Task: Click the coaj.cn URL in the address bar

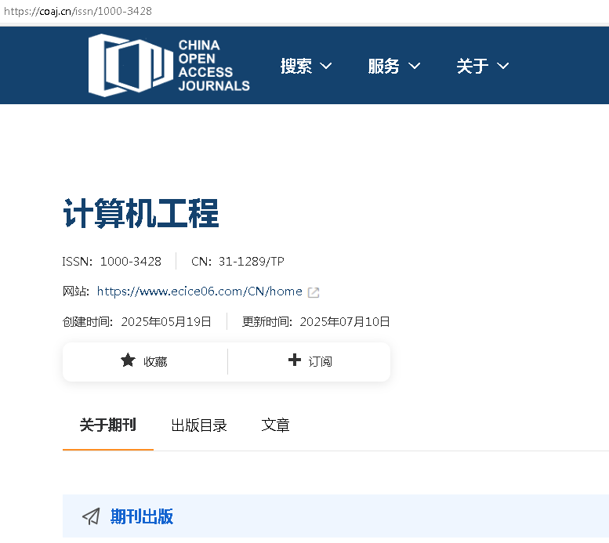Action: [78, 11]
